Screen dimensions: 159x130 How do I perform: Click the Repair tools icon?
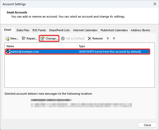(23, 38)
